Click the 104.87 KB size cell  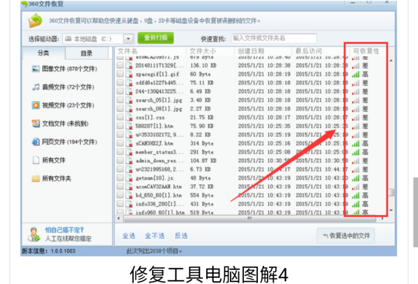[203, 161]
